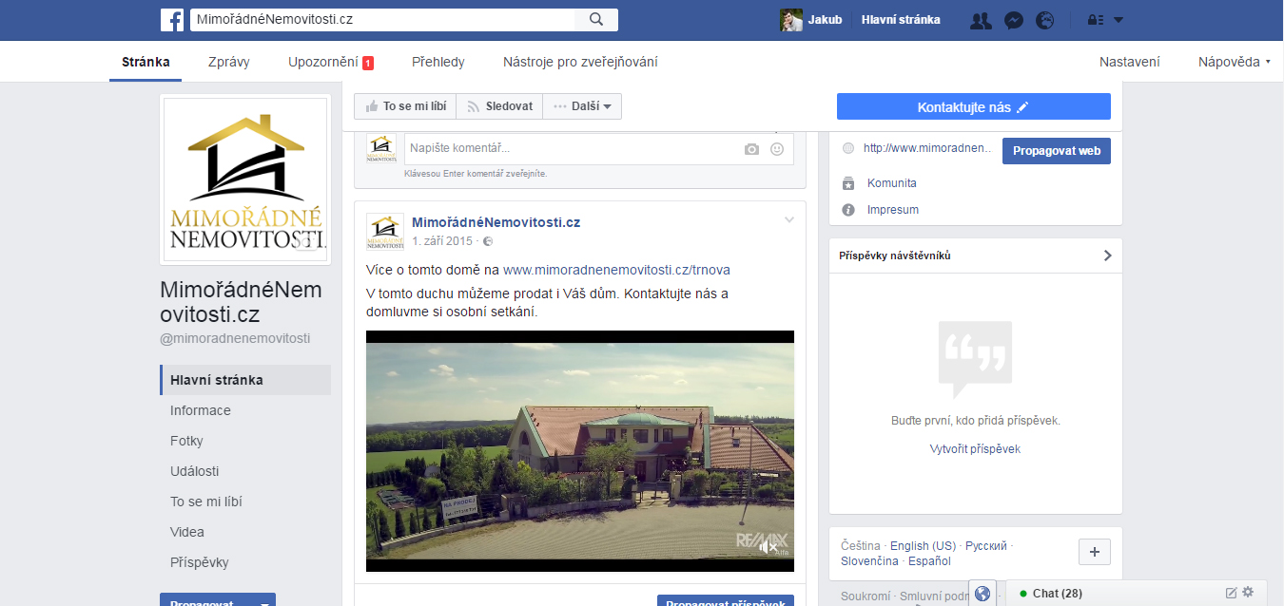Click Hlavní stránka in top bar
Image resolution: width=1284 pixels, height=606 pixels.
point(901,20)
